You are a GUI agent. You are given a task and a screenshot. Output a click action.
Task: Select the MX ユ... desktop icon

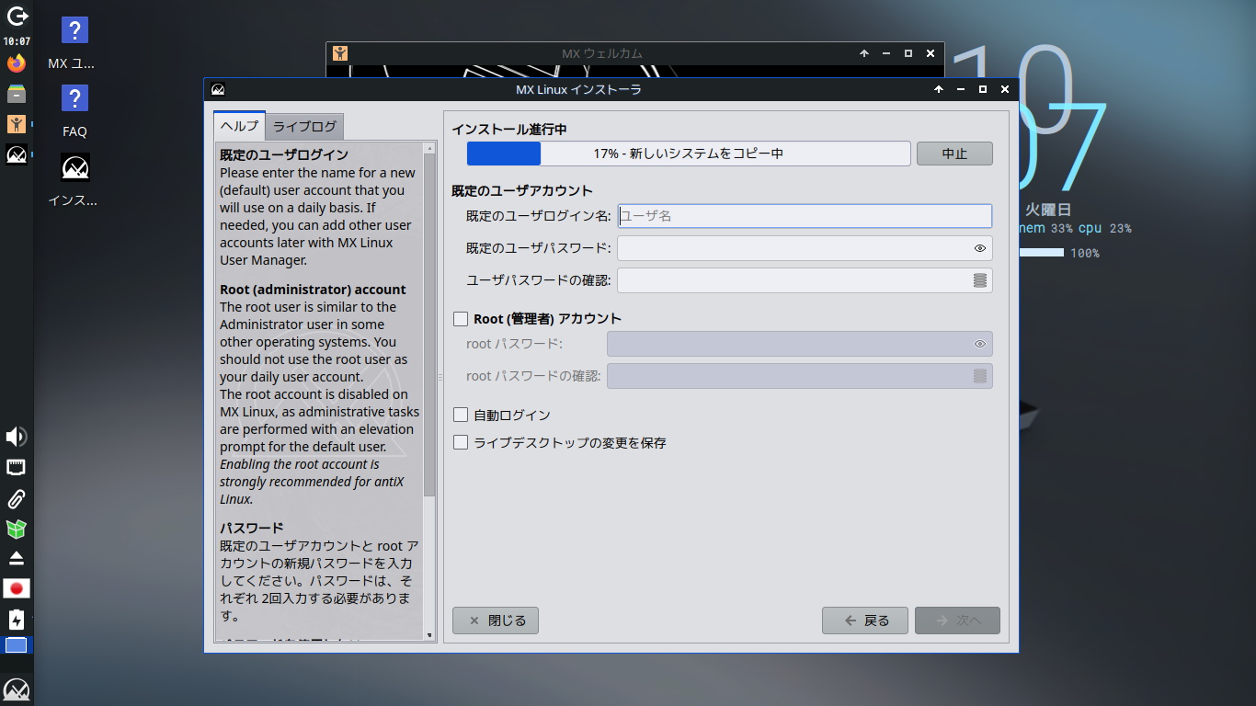pos(74,43)
